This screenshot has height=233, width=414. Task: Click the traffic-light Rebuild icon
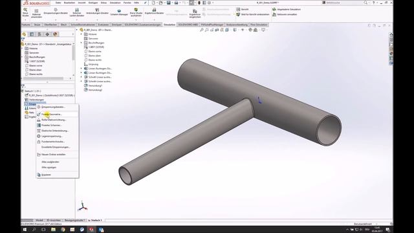199,3
